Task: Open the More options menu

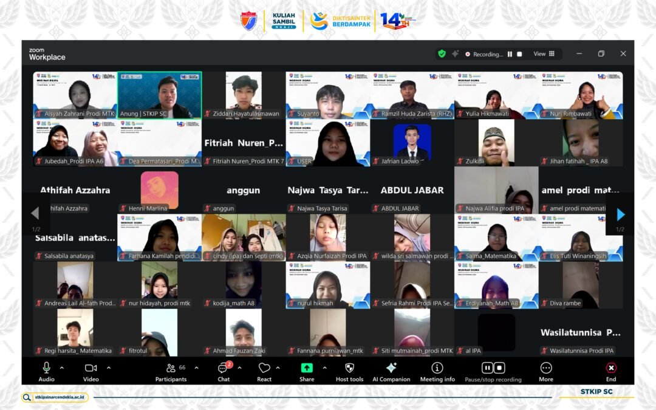Action: (x=546, y=368)
